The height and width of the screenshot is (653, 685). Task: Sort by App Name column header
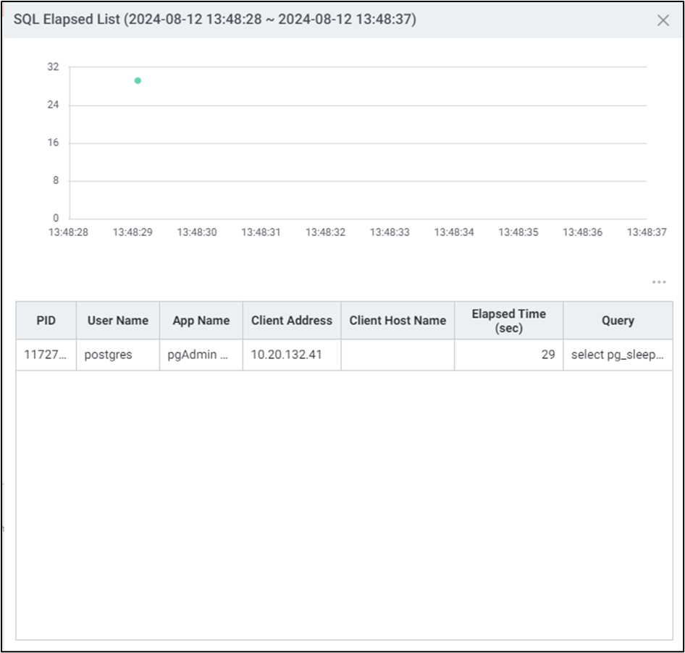[201, 321]
